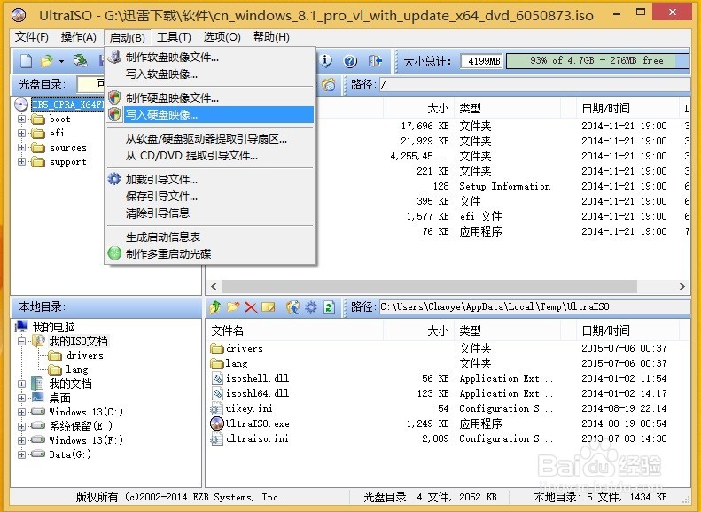Click the upper file list horizontal scrollbar
This screenshot has width=701, height=512.
(x=429, y=286)
